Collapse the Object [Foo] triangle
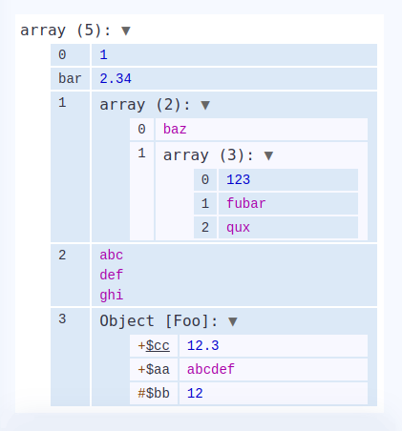This screenshot has height=431, width=402. click(233, 321)
